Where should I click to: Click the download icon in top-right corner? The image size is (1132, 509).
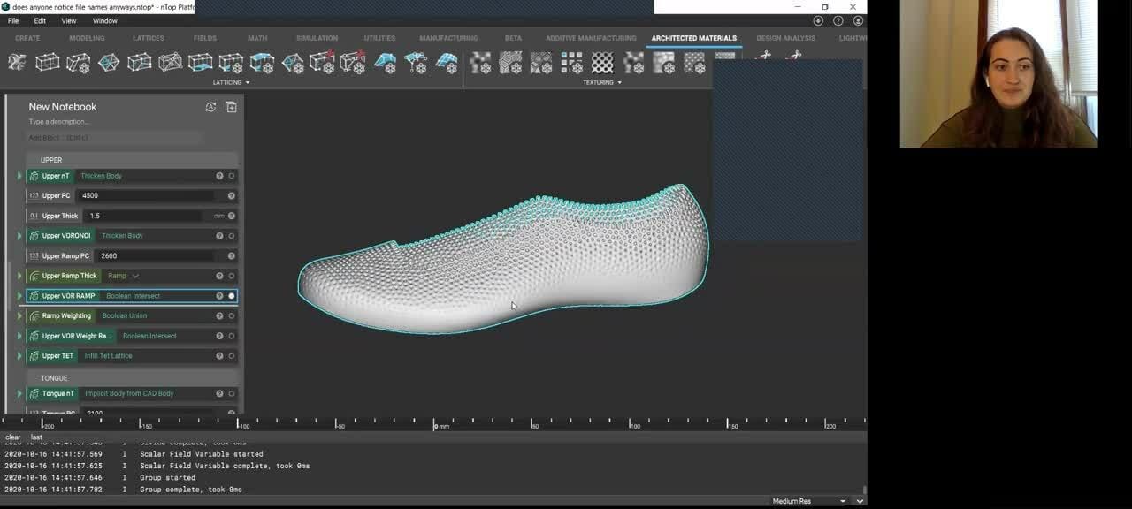[818, 20]
